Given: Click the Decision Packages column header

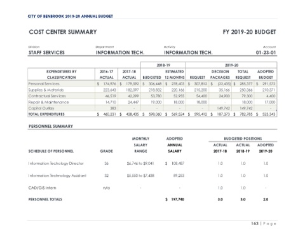Looking at the screenshot, I should [220, 74].
